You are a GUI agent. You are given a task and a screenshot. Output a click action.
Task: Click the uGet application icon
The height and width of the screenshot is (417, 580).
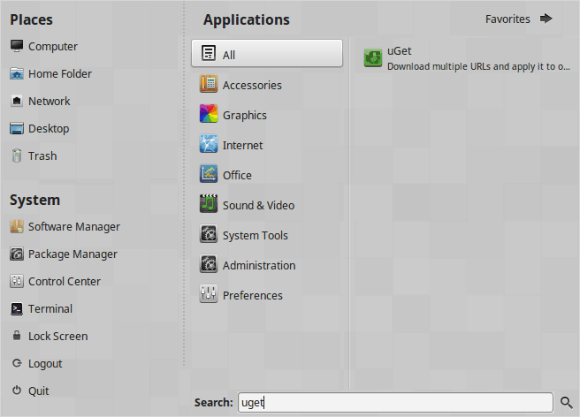coord(373,58)
